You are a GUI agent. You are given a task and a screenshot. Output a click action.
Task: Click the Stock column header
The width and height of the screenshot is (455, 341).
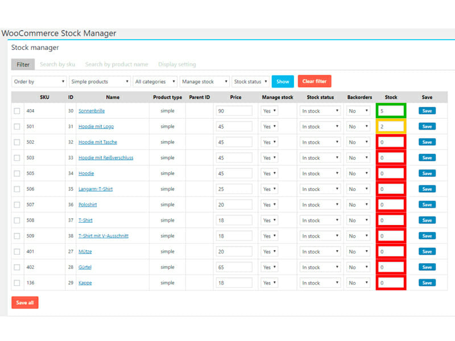pos(391,97)
